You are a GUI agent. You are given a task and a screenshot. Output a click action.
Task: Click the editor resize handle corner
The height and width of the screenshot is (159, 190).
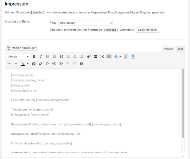183,156
